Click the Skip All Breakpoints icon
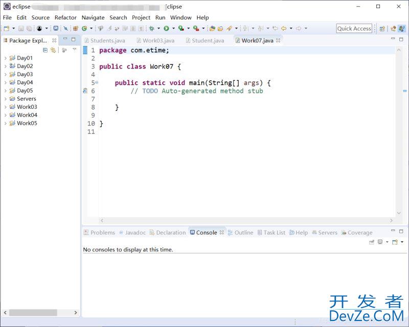This screenshot has width=409, height=327. [66, 29]
